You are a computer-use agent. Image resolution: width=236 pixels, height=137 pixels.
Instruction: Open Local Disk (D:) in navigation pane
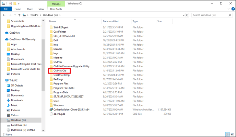coord(19,125)
